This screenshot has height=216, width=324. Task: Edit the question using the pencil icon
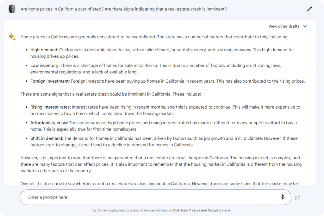[309, 9]
